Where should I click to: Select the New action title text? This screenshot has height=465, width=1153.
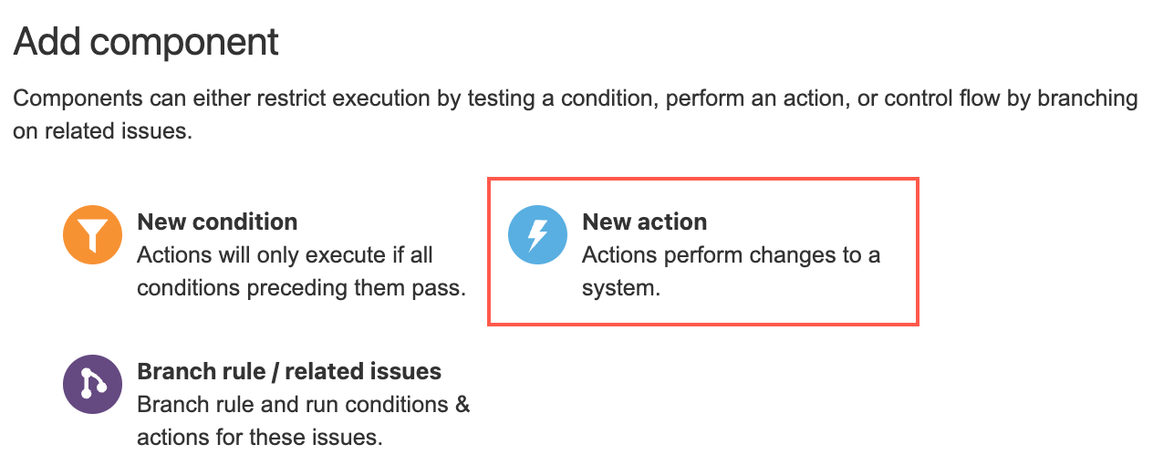click(x=644, y=222)
